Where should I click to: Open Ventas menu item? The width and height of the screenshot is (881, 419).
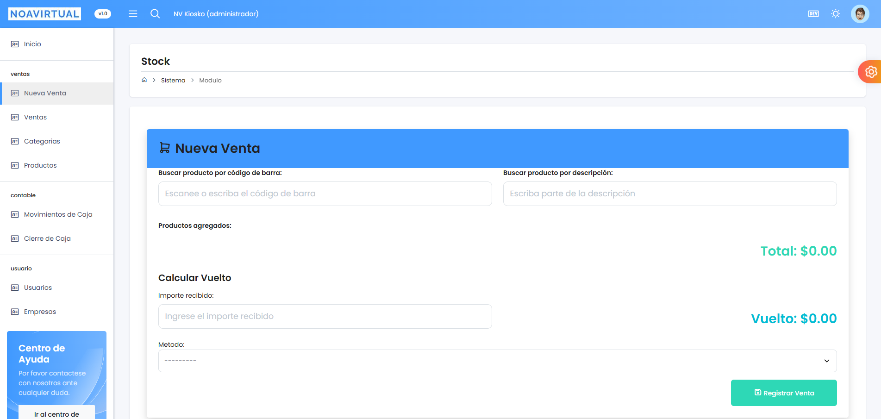point(56,117)
